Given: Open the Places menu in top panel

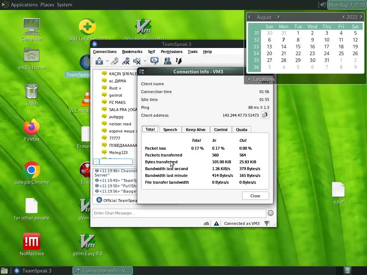Looking at the screenshot, I should 47,5.
